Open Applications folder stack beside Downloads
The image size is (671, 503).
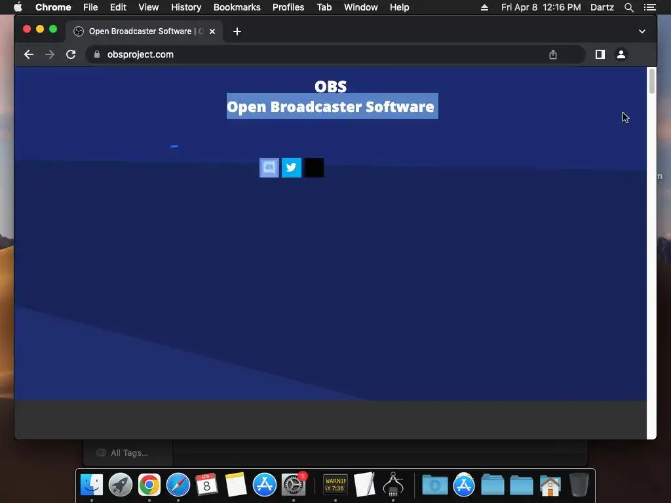(464, 485)
